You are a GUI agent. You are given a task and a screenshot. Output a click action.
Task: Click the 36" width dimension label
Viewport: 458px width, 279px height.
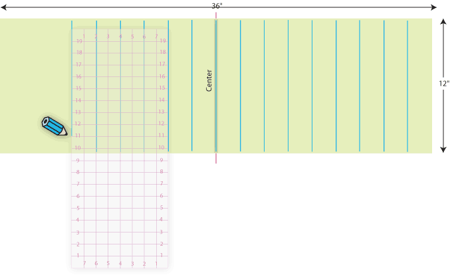coord(217,6)
